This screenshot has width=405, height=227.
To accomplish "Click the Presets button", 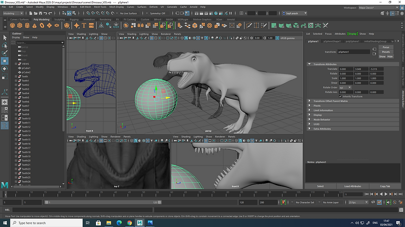I will click(x=386, y=52).
